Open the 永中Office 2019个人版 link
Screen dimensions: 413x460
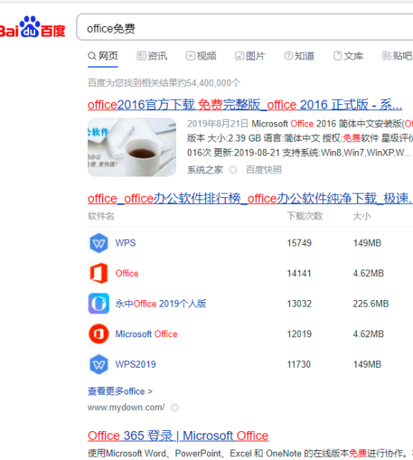(161, 304)
